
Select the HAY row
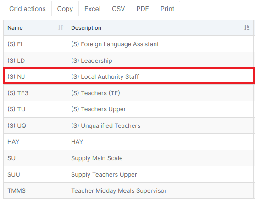pos(129,142)
